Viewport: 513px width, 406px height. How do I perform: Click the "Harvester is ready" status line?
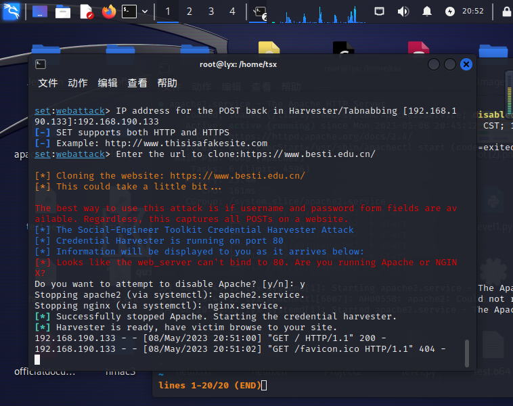(185, 327)
